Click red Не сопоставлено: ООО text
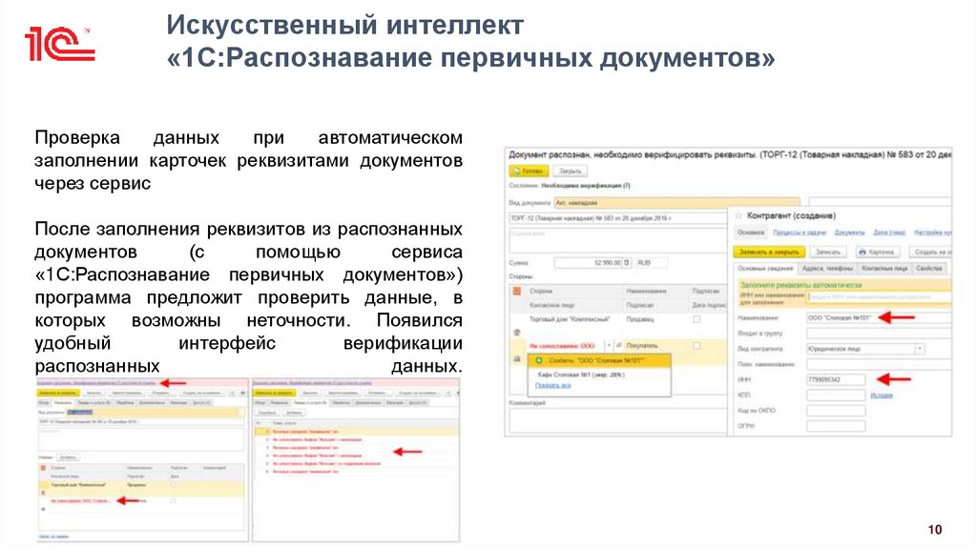This screenshot has height=547, width=977. coord(562,345)
